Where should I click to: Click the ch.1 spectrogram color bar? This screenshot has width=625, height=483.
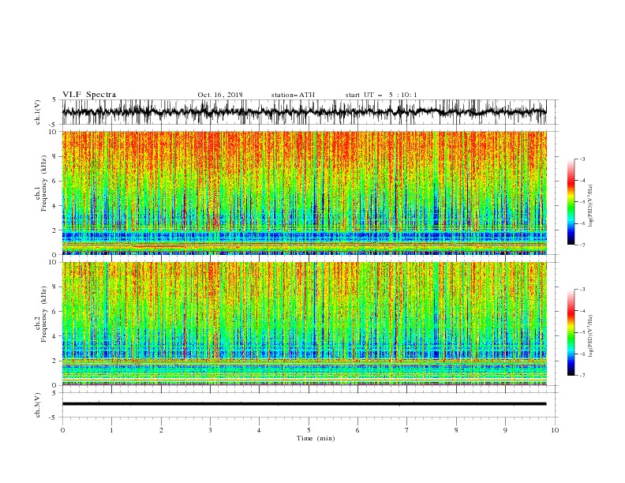coord(571,202)
